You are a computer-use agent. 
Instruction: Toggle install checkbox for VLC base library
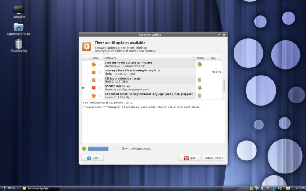tap(100, 64)
